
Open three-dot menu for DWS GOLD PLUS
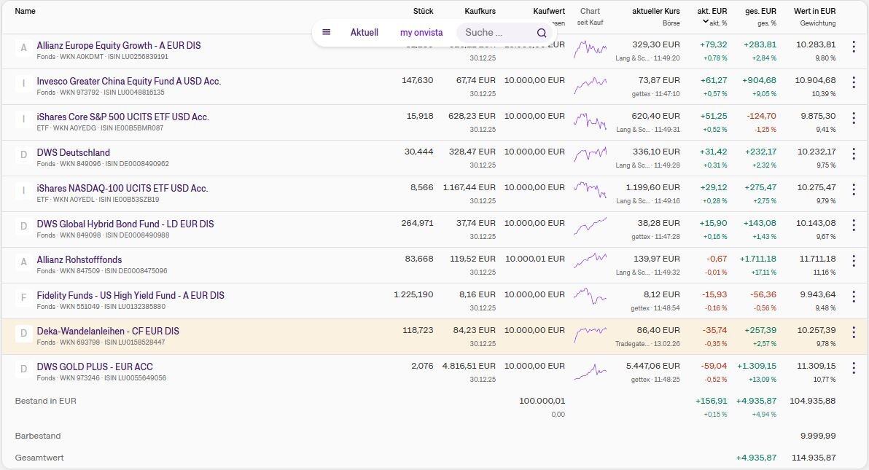[x=854, y=368]
